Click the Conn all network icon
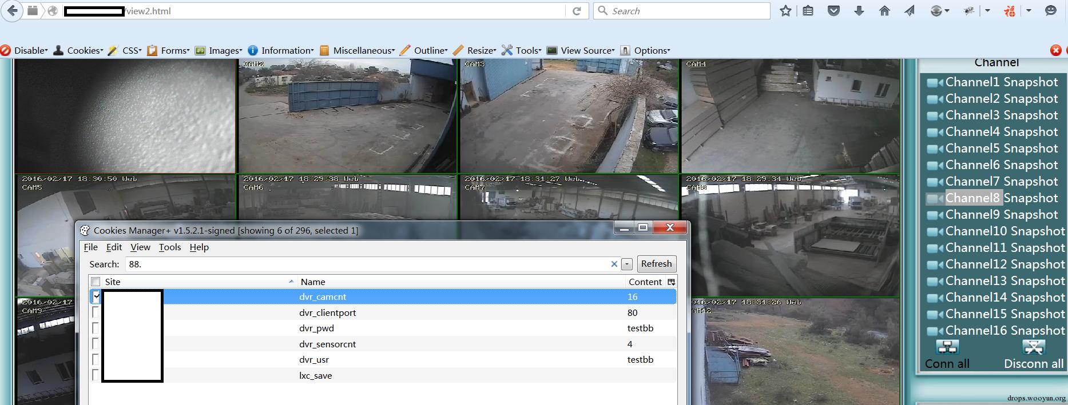 point(947,347)
